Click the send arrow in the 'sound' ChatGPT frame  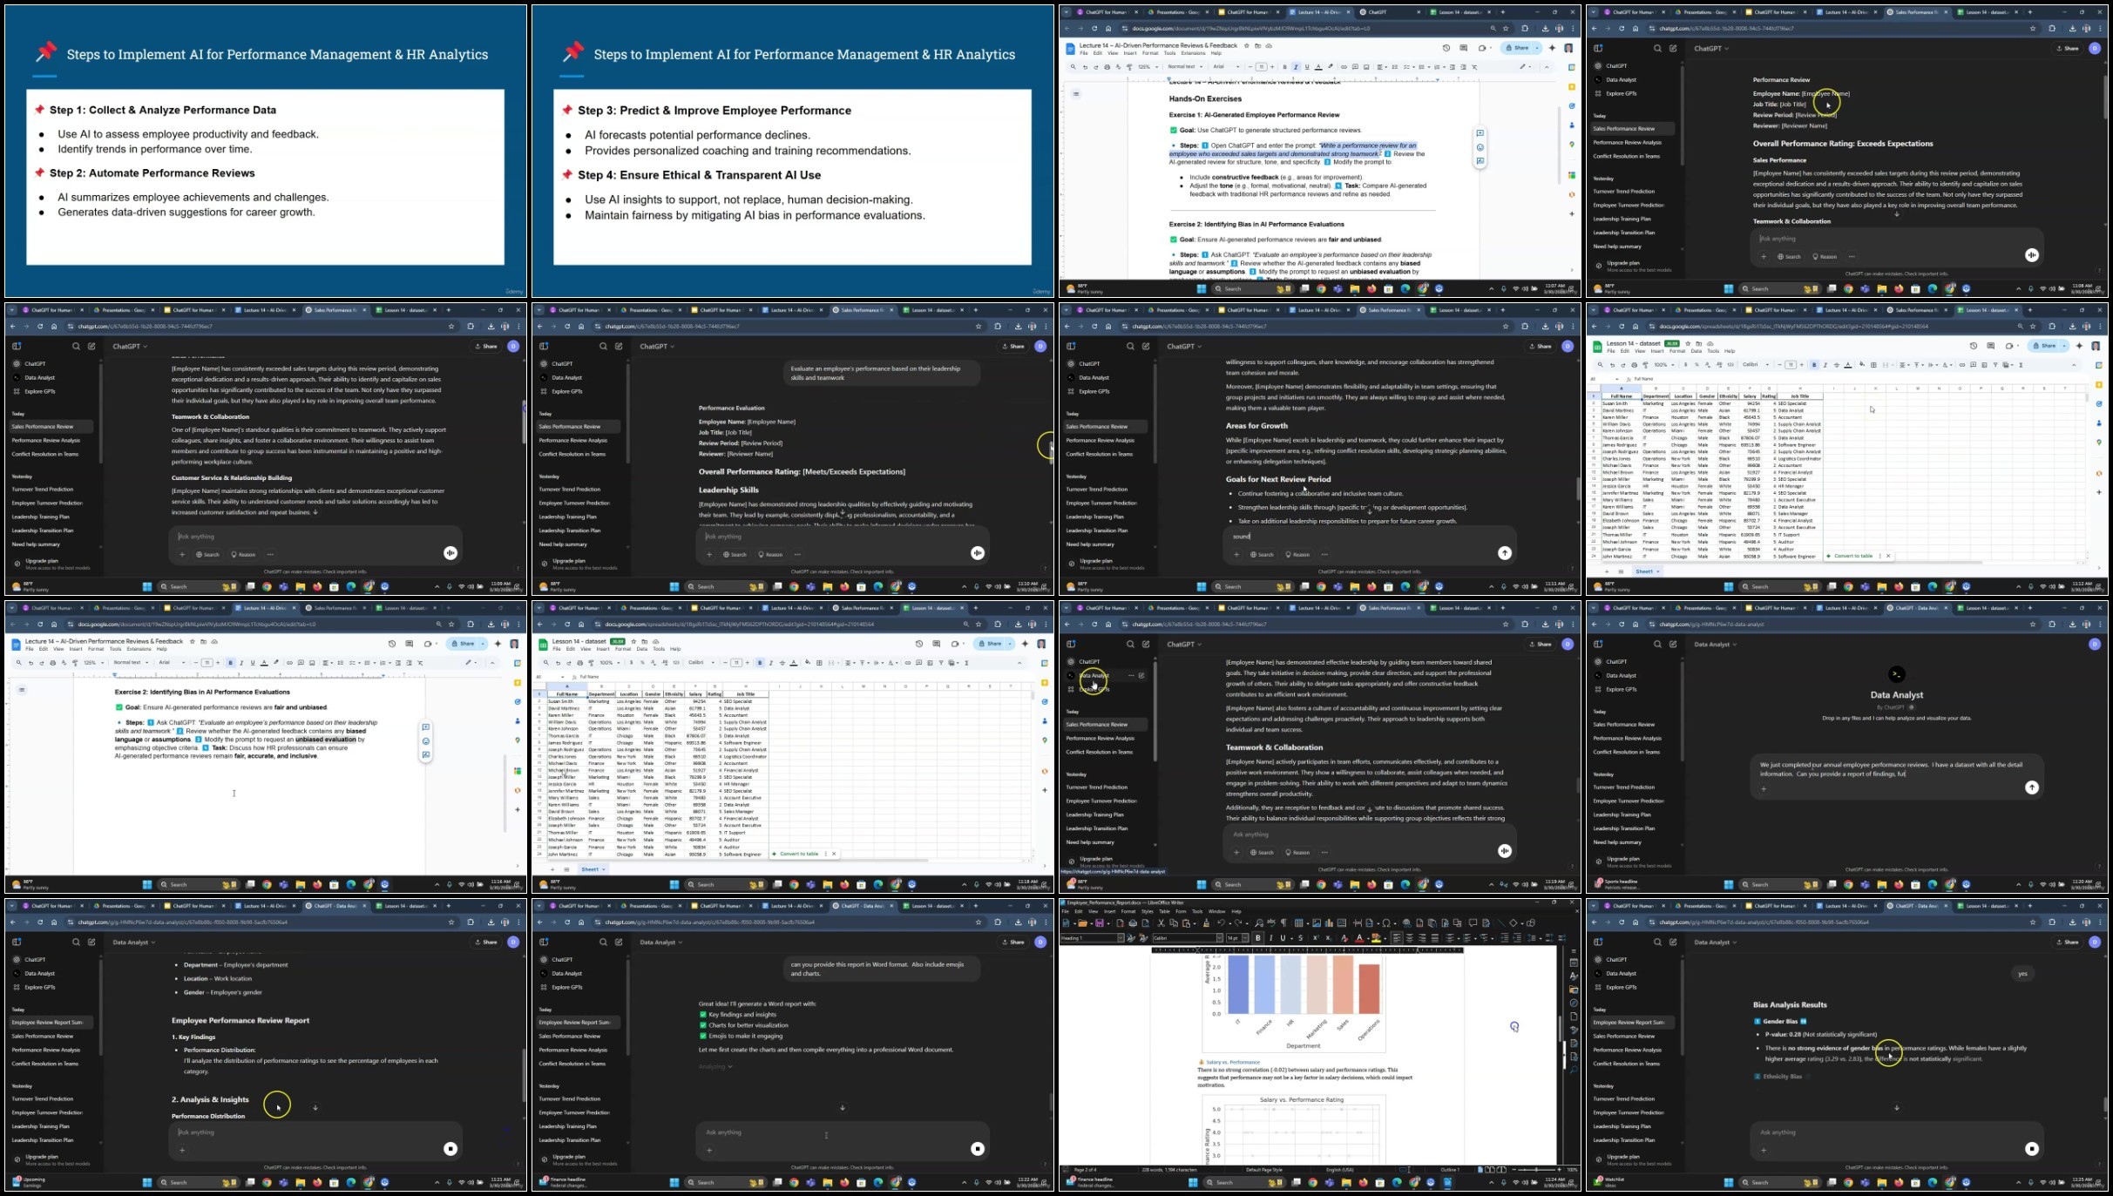point(1504,552)
